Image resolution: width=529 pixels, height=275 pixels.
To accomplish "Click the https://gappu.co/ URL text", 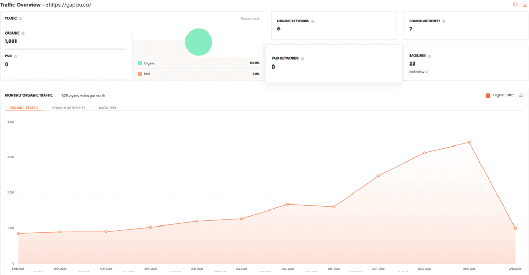I will tap(70, 5).
